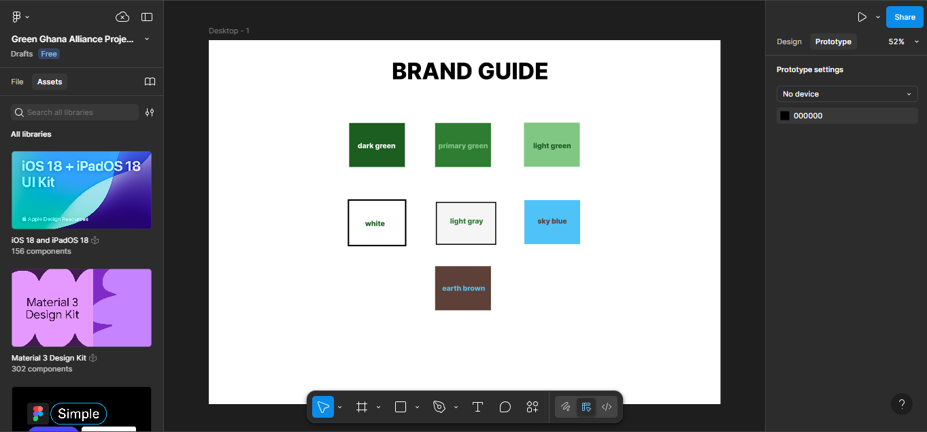Open the Actions tool in toolbar
Image resolution: width=927 pixels, height=432 pixels.
tap(533, 407)
